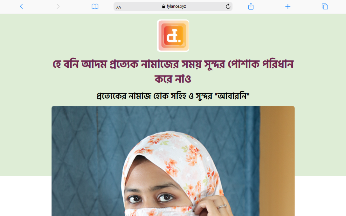Click the padlock security icon
The width and height of the screenshot is (346, 216).
(x=163, y=6)
